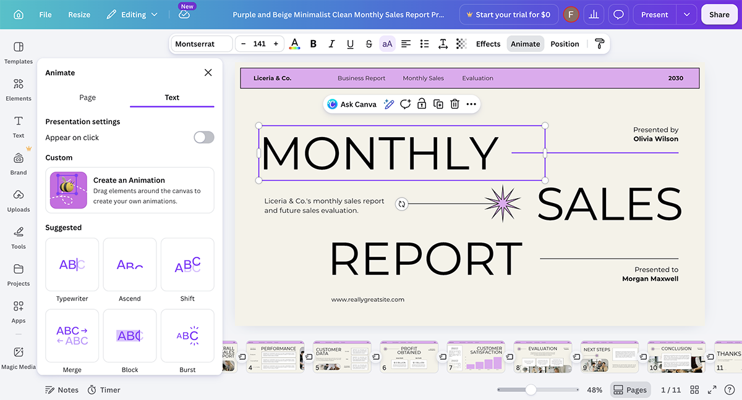Expand the Present options arrow
742x400 pixels.
tap(687, 14)
